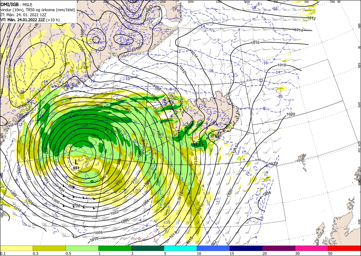Select the purple 20–30 legend swatch
Image resolution: width=361 pixels, height=256 pixels.
(x=279, y=248)
